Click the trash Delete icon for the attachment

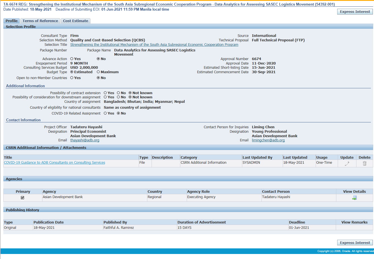pos(365,163)
